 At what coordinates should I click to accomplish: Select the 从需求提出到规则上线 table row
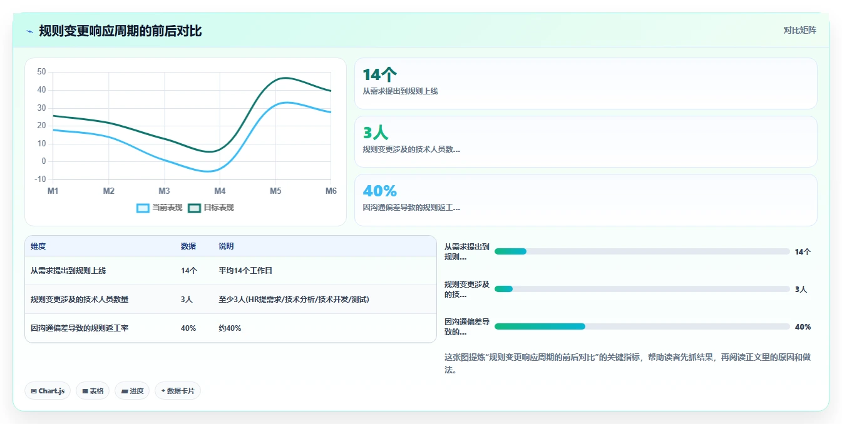230,271
